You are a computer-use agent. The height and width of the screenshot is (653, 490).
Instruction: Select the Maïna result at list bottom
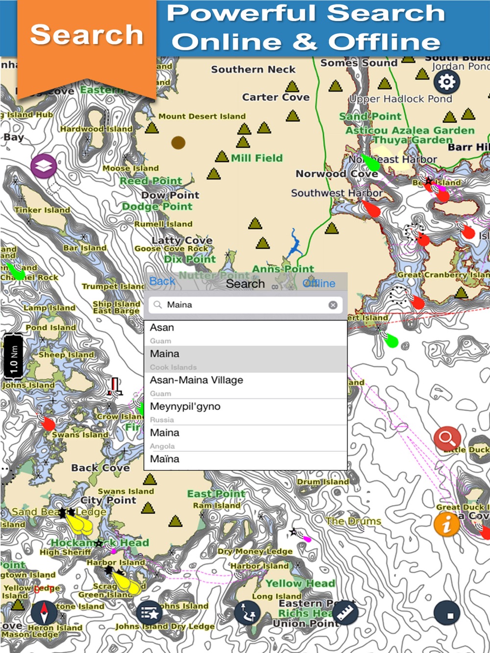pyautogui.click(x=246, y=461)
